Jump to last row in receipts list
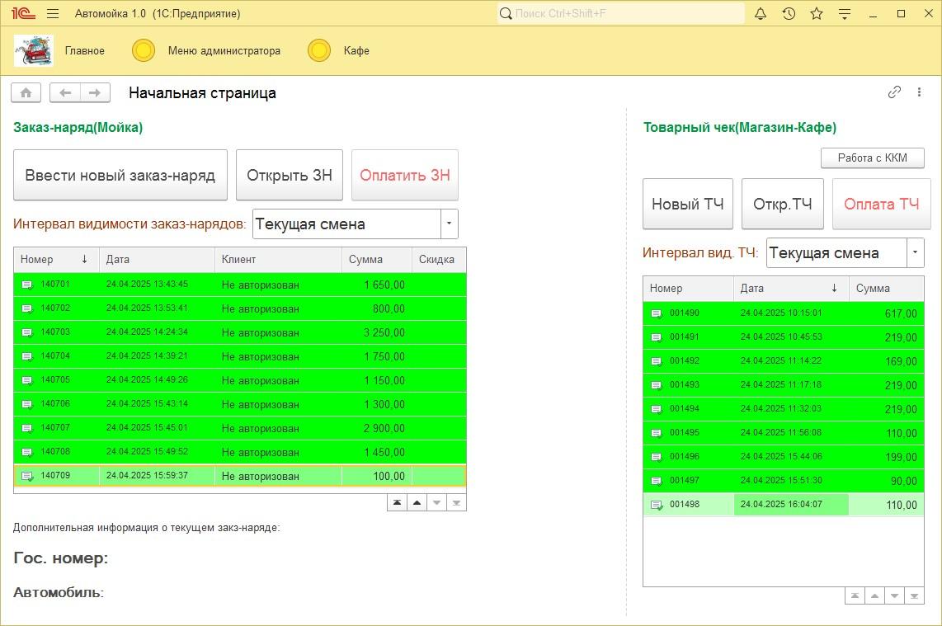This screenshot has width=942, height=626. tap(914, 595)
